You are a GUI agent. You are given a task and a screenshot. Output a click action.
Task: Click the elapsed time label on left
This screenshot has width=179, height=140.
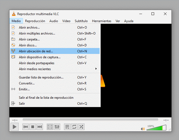point(15,120)
